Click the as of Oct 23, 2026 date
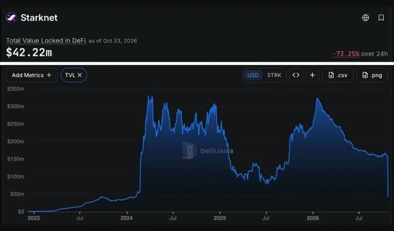The height and width of the screenshot is (231, 394). (113, 41)
